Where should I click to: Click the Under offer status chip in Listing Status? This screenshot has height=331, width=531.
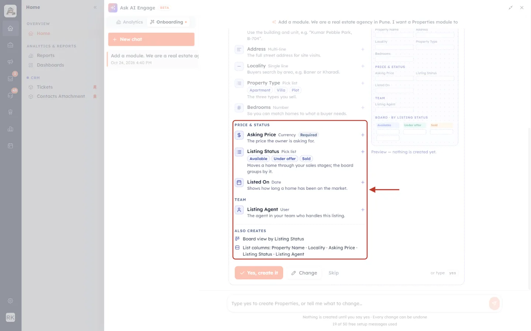coord(284,159)
